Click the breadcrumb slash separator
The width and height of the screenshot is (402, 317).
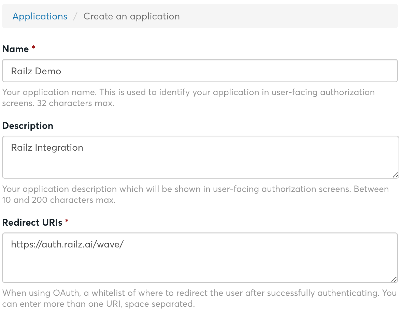pyautogui.click(x=75, y=16)
